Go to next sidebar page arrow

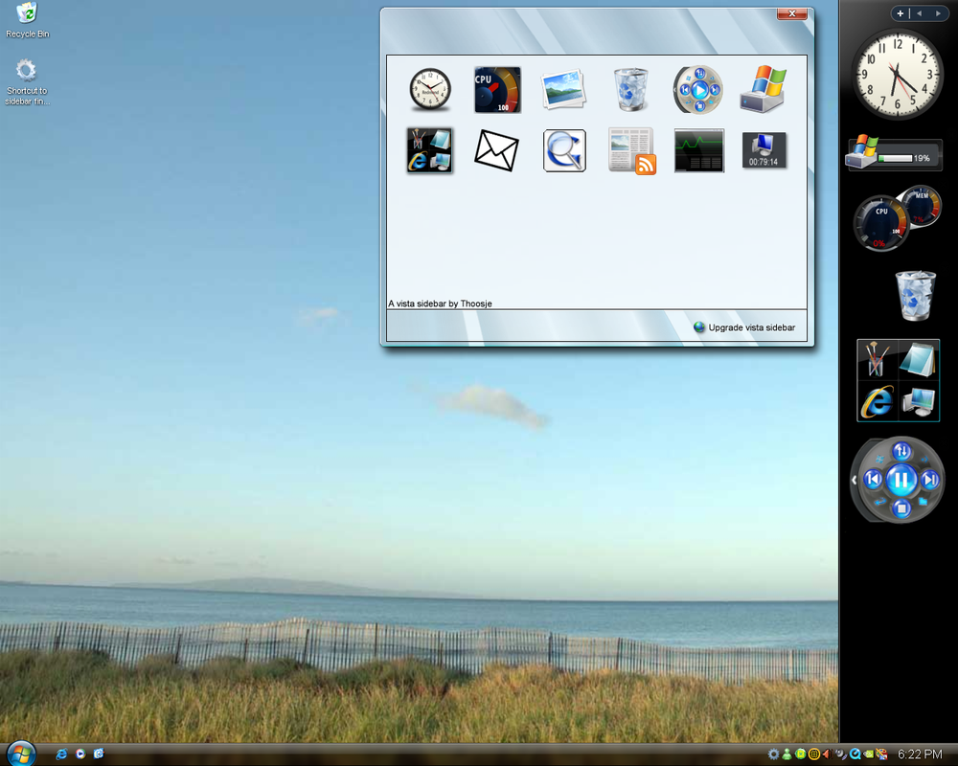938,12
